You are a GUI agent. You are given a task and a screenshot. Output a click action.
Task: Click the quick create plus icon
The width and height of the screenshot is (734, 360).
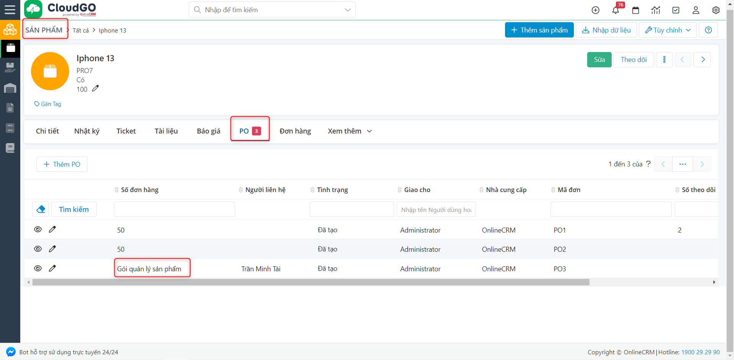[x=596, y=10]
